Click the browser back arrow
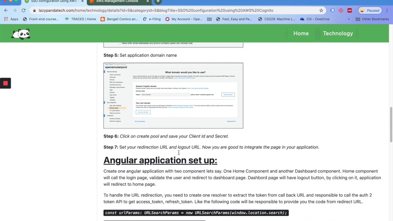Viewport: 393px width, 221px height. (6, 10)
